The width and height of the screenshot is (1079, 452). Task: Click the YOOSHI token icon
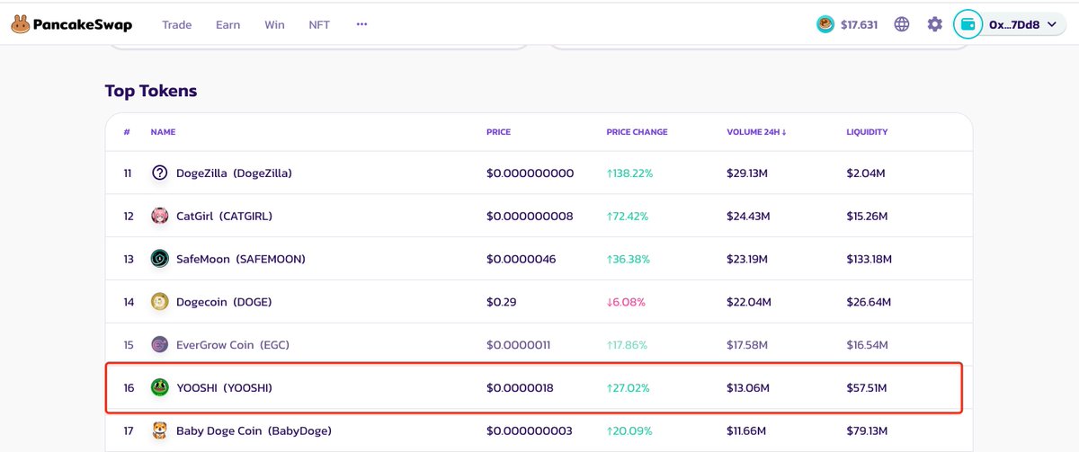point(160,388)
